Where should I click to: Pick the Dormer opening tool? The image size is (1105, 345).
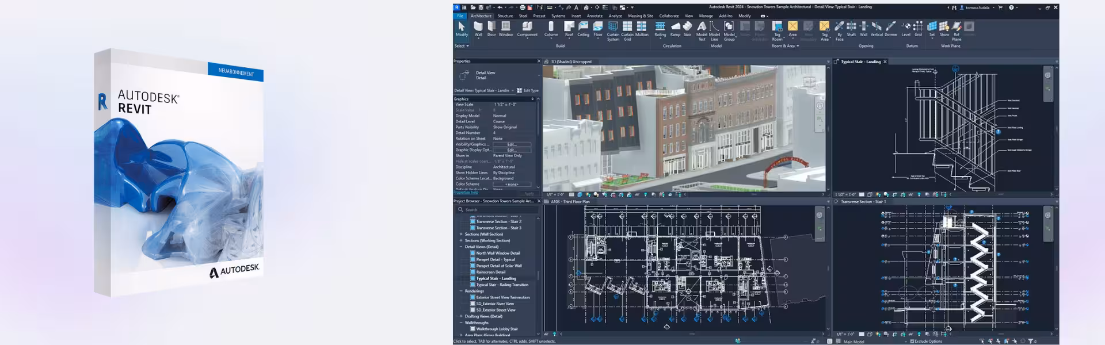tap(891, 29)
